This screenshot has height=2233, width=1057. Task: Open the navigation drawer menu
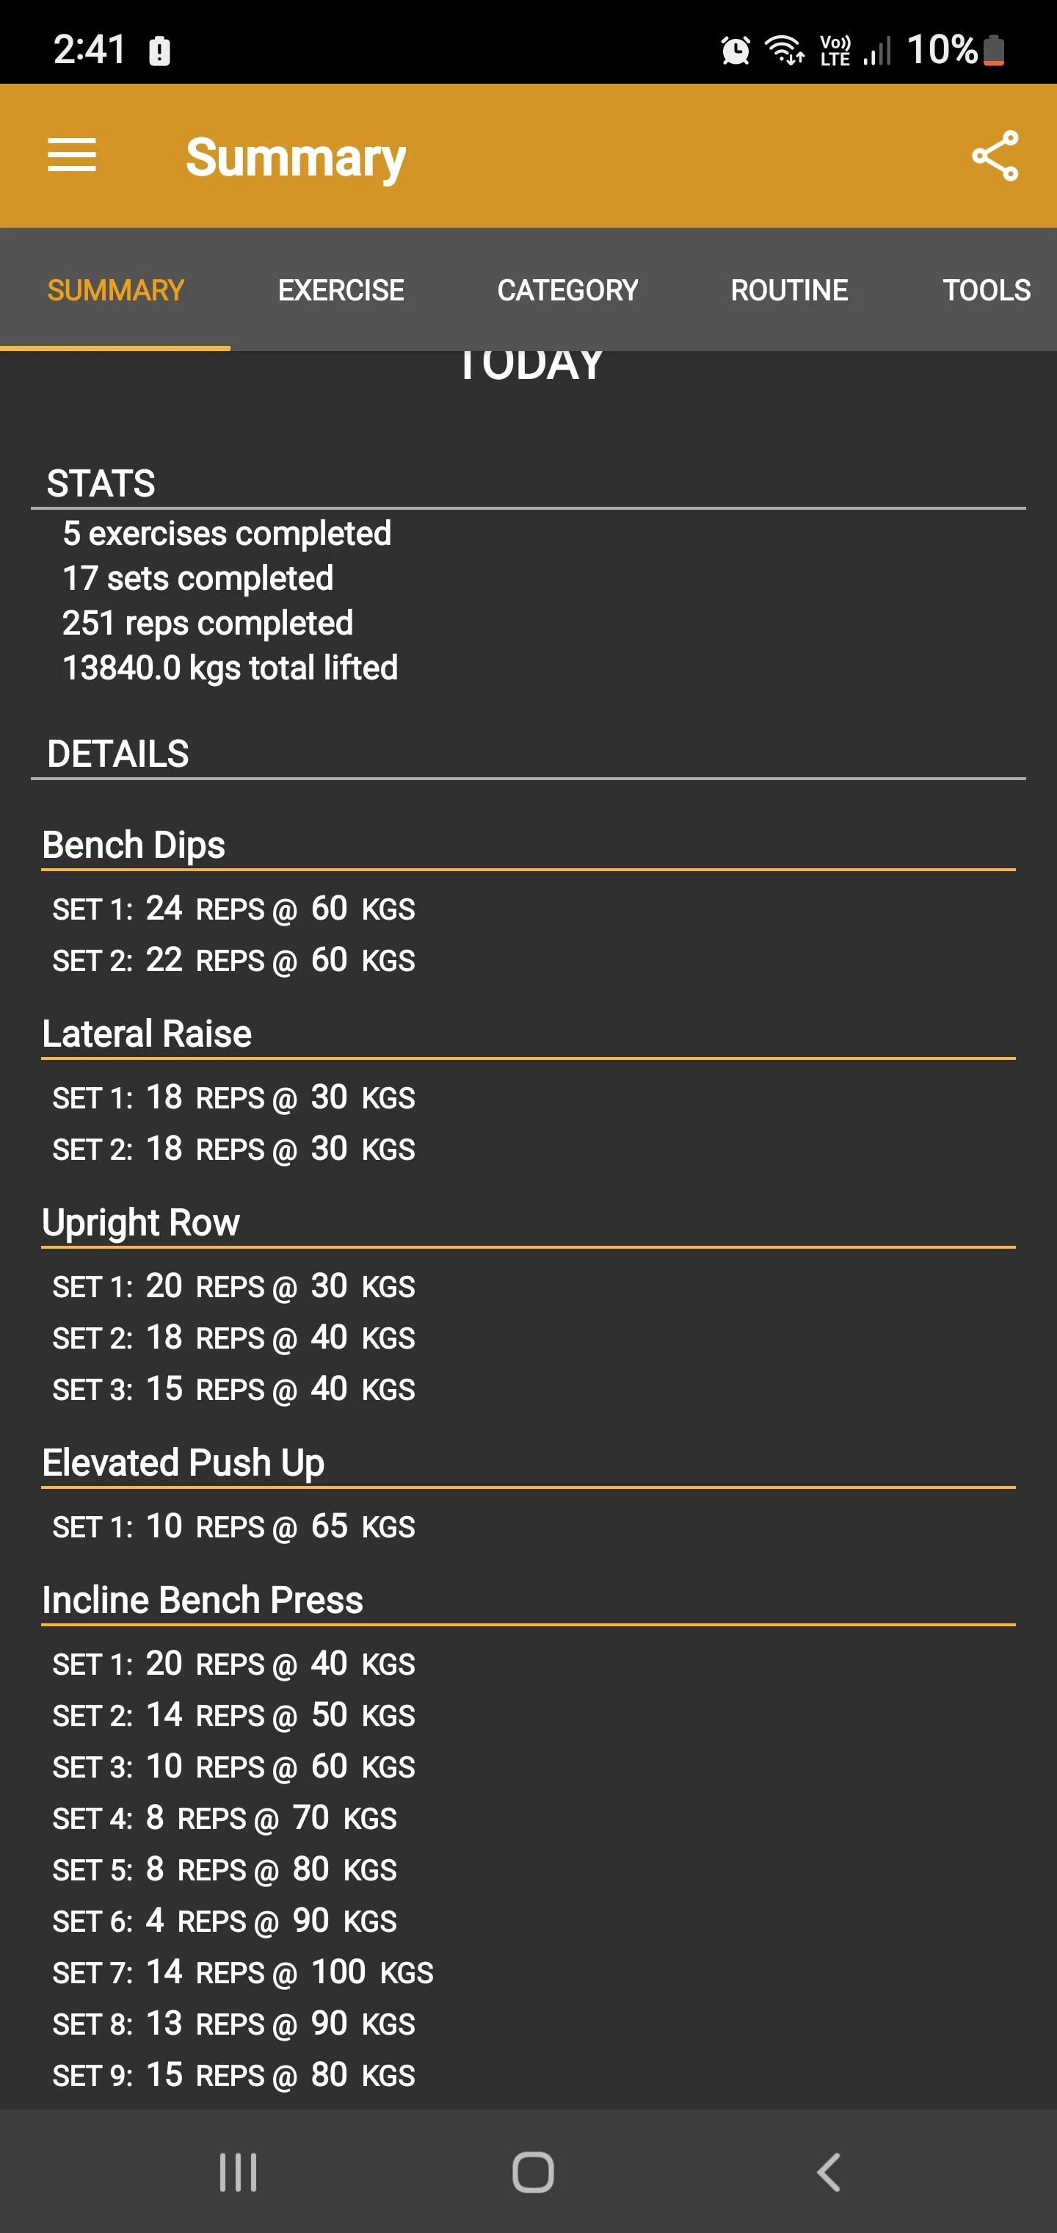point(72,156)
